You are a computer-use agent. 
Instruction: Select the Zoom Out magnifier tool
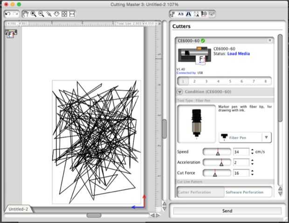(41, 14)
